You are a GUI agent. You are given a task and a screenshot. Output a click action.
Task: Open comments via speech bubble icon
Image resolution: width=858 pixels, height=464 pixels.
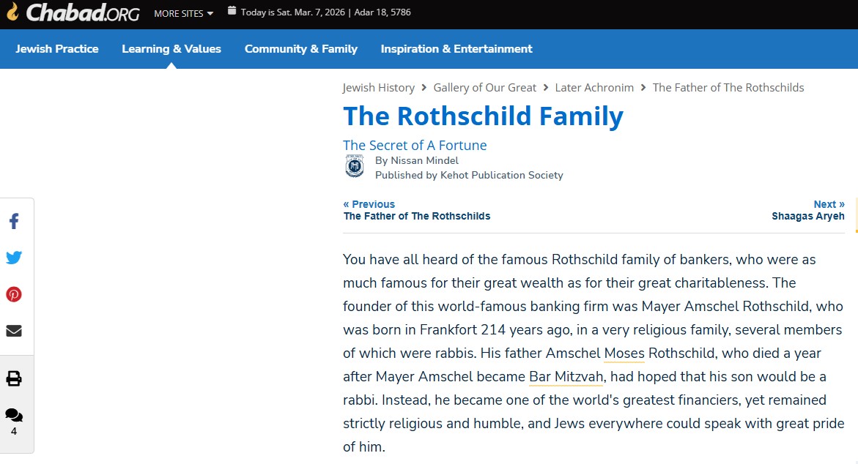tap(14, 416)
